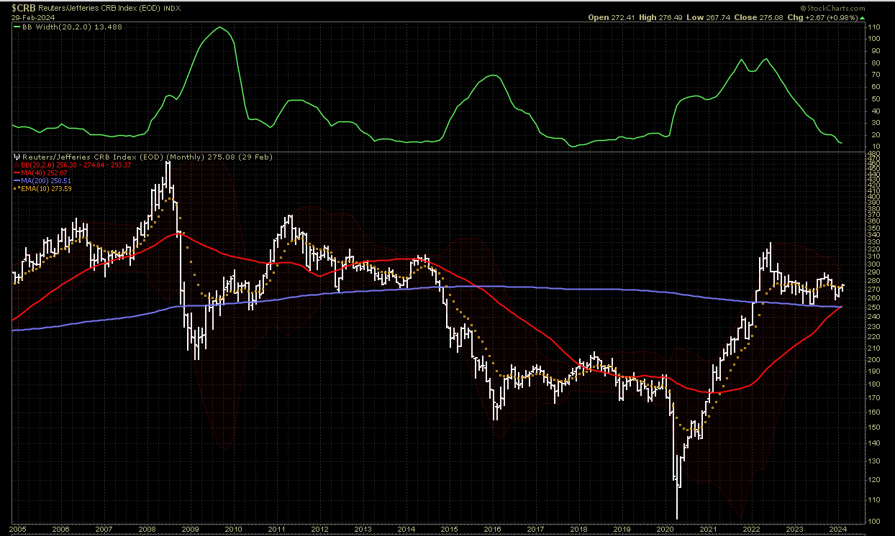Click the price bars legend icon
The height and width of the screenshot is (536, 895).
pyautogui.click(x=17, y=157)
